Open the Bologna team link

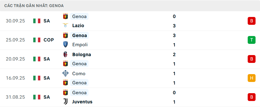[x=81, y=55]
